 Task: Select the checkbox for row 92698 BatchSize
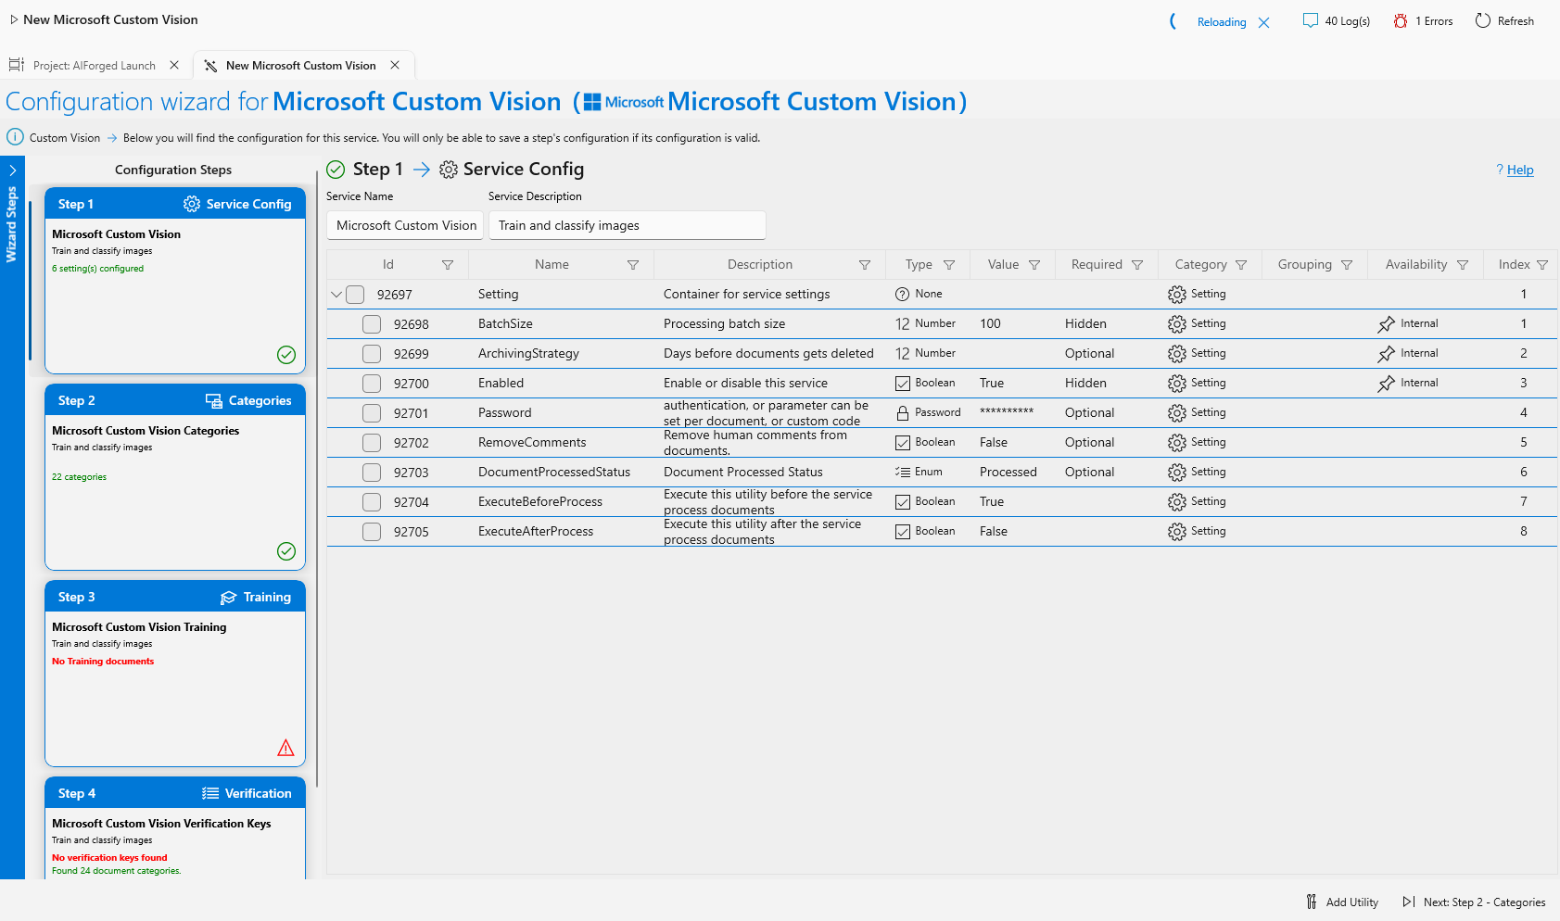[x=372, y=324]
